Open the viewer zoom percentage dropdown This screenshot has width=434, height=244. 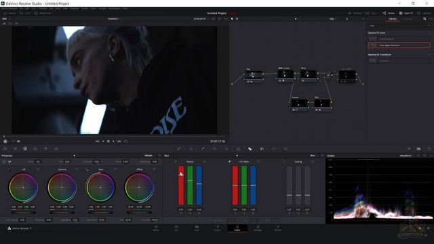point(5,19)
